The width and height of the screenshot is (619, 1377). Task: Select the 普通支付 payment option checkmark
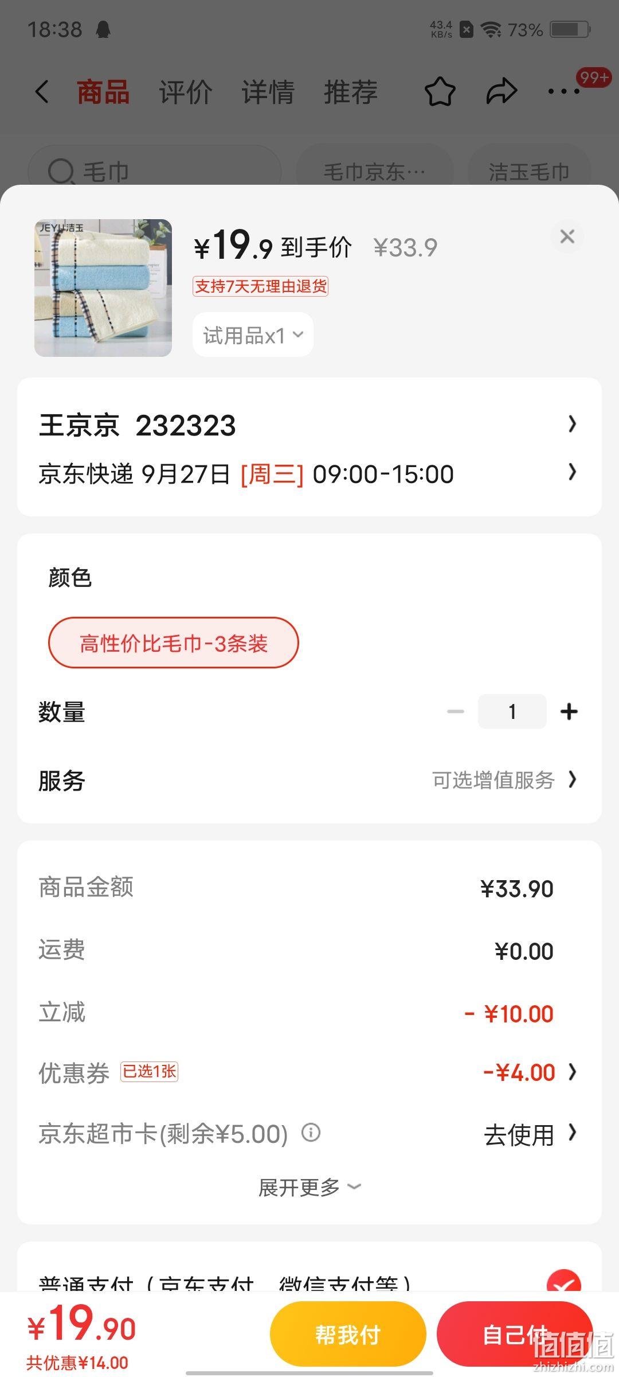(564, 1283)
